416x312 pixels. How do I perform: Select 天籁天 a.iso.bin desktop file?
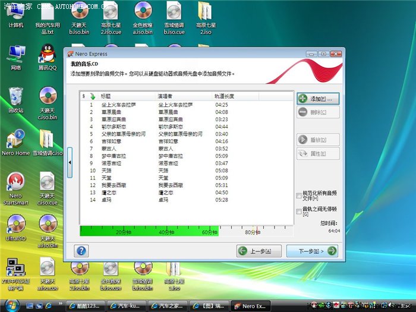tap(48, 231)
